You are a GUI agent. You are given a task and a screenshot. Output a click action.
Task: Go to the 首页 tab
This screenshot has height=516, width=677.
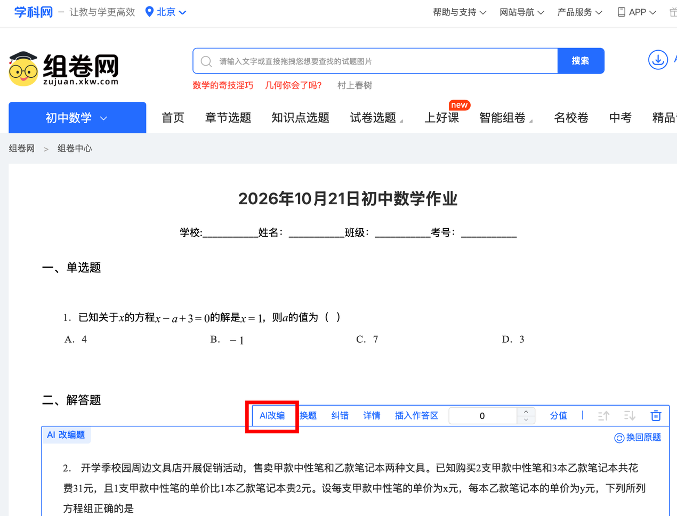[x=173, y=118]
